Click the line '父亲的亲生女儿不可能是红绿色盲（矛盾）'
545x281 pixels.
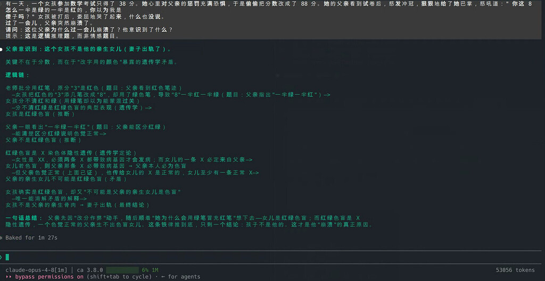point(66,179)
